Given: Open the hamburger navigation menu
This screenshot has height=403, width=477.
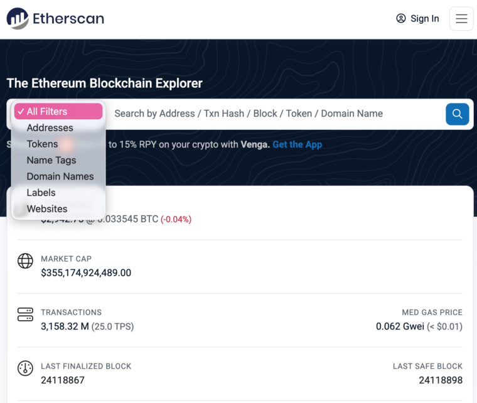Looking at the screenshot, I should tap(461, 19).
